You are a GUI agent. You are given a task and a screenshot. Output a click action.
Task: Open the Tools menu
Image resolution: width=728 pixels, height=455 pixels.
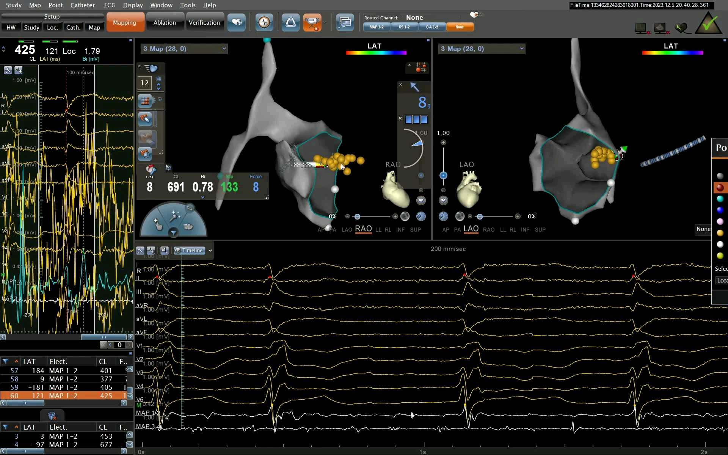188,5
